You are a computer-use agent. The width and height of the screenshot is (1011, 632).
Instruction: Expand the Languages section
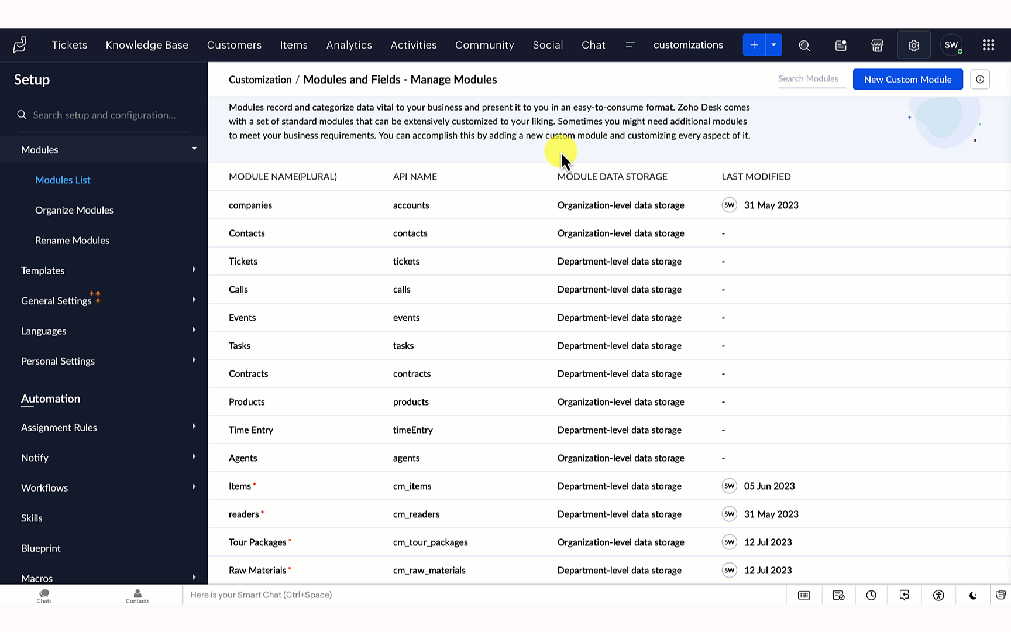(x=194, y=329)
